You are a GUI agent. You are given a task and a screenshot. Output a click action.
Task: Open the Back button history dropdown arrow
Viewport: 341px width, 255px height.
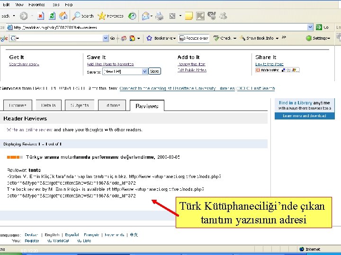(14, 16)
